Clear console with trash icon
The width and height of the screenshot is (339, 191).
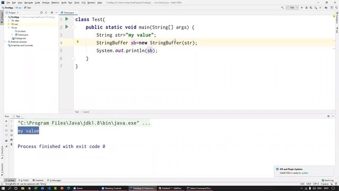click(x=12, y=144)
